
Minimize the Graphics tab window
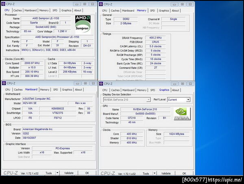174,84
